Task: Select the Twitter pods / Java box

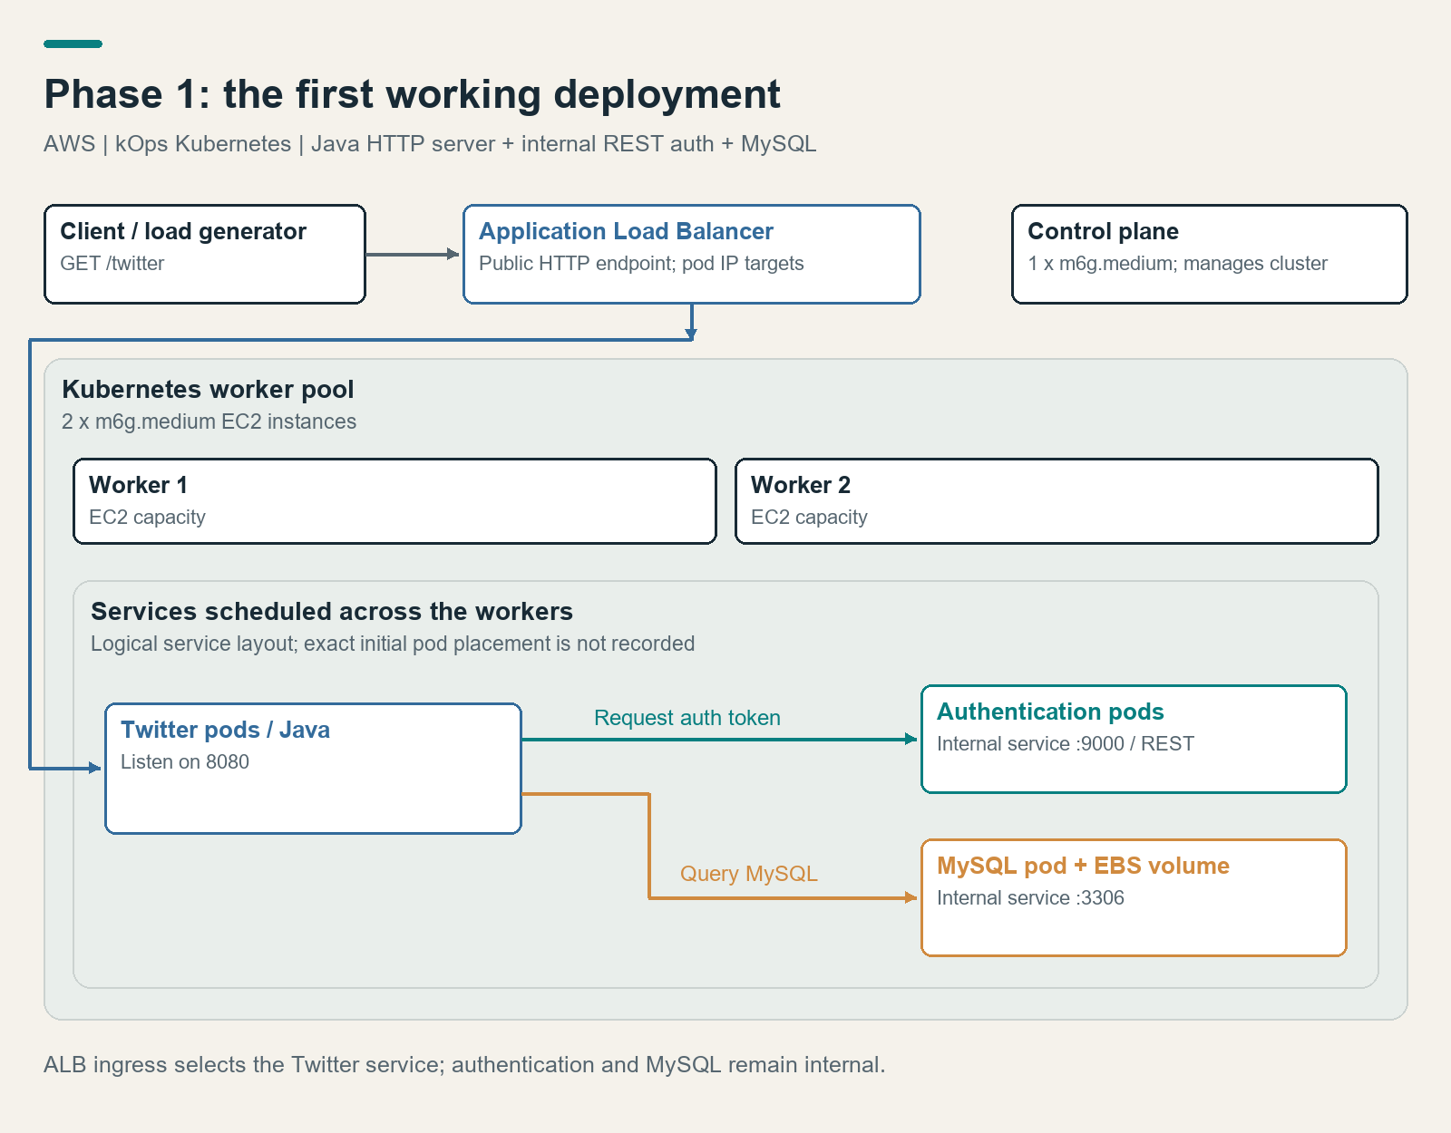Action: pyautogui.click(x=313, y=769)
